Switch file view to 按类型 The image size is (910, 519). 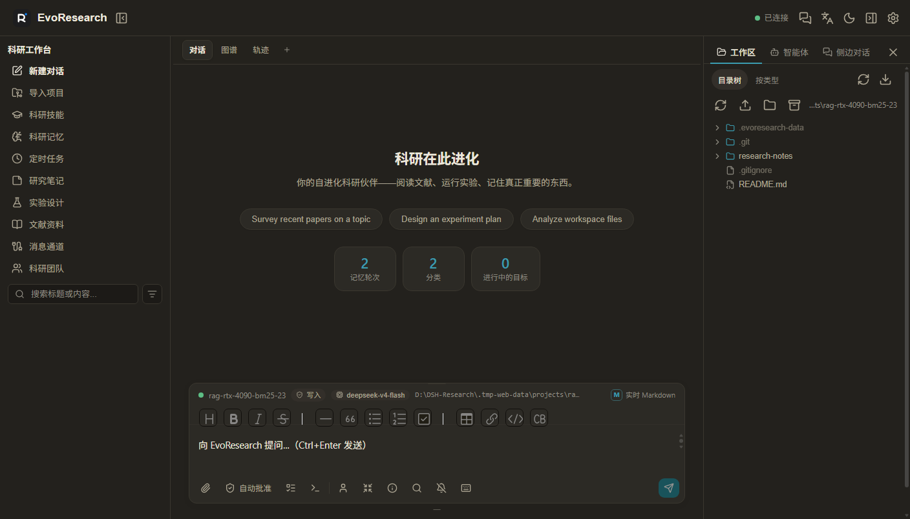tap(767, 80)
